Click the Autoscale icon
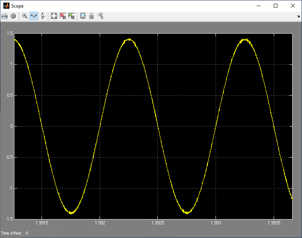Viewport: 302px width, 238px height. [x=54, y=16]
